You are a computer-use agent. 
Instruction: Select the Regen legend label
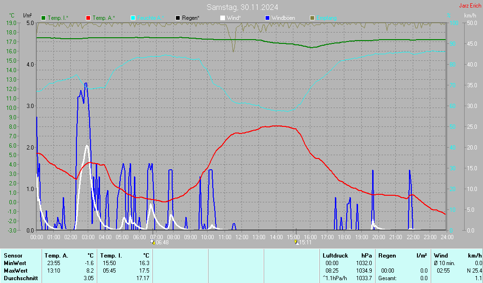(x=191, y=18)
